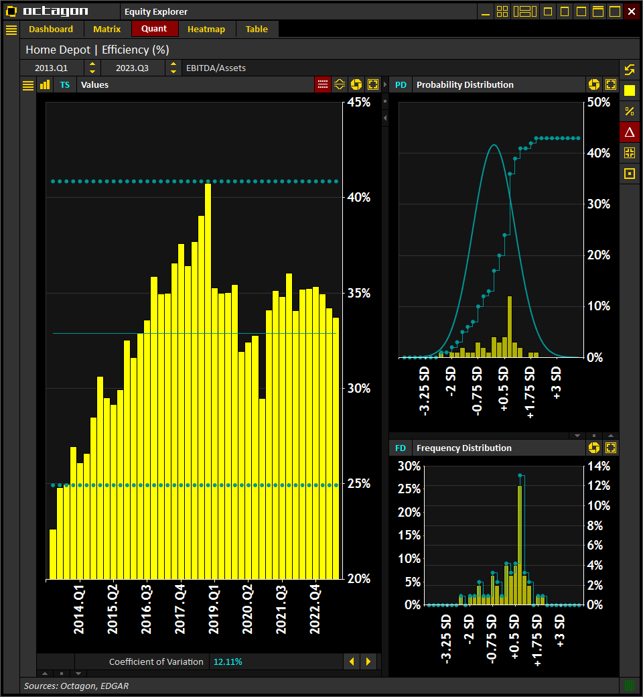The image size is (643, 697).
Task: Decrease the 2013.Q1 start period
Action: click(x=92, y=71)
